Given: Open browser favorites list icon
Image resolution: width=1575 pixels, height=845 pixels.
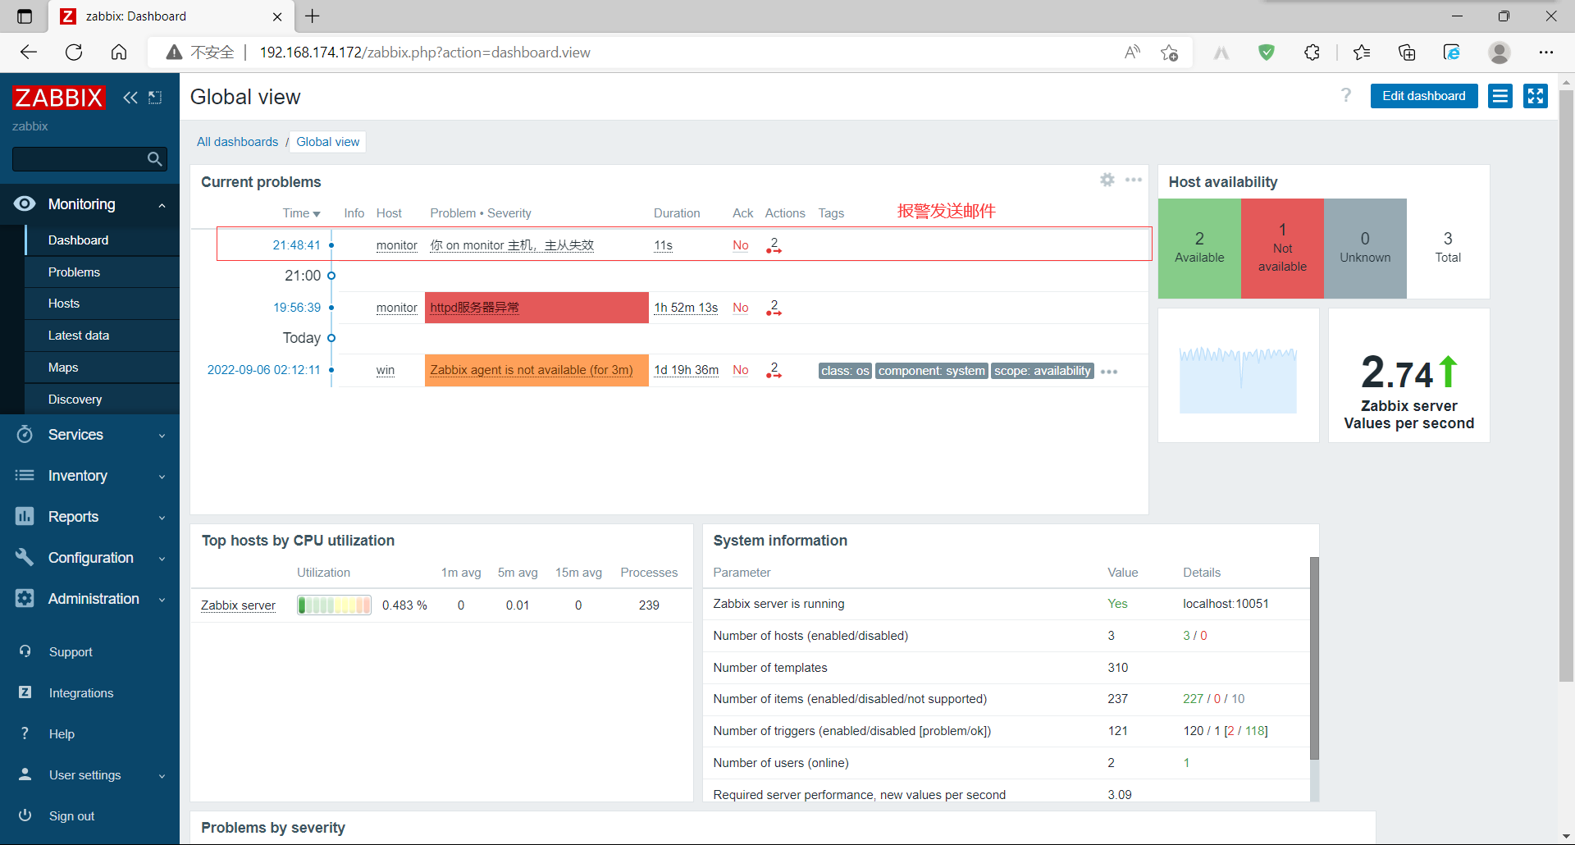Looking at the screenshot, I should [1362, 53].
